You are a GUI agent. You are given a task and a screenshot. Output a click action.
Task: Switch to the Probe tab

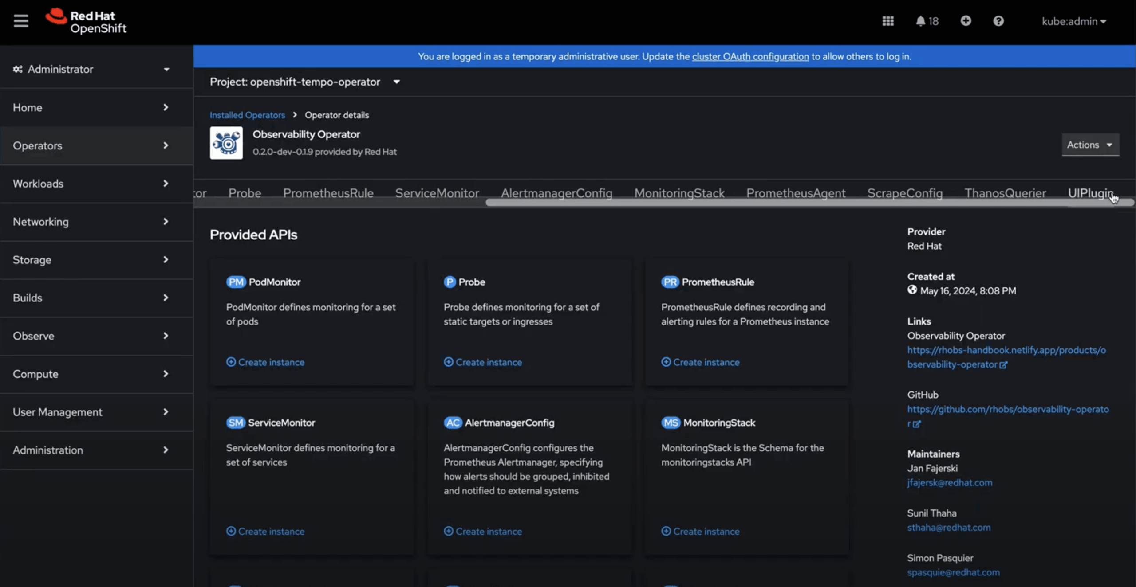(245, 193)
